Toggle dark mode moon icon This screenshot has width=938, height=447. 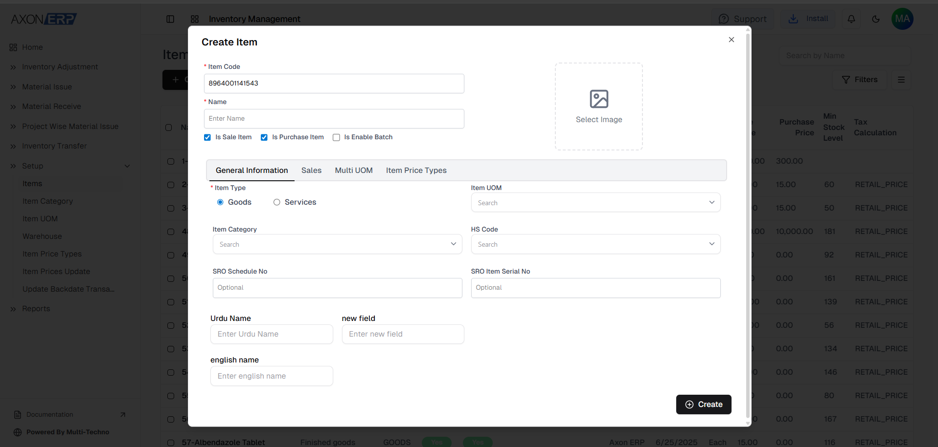click(876, 19)
